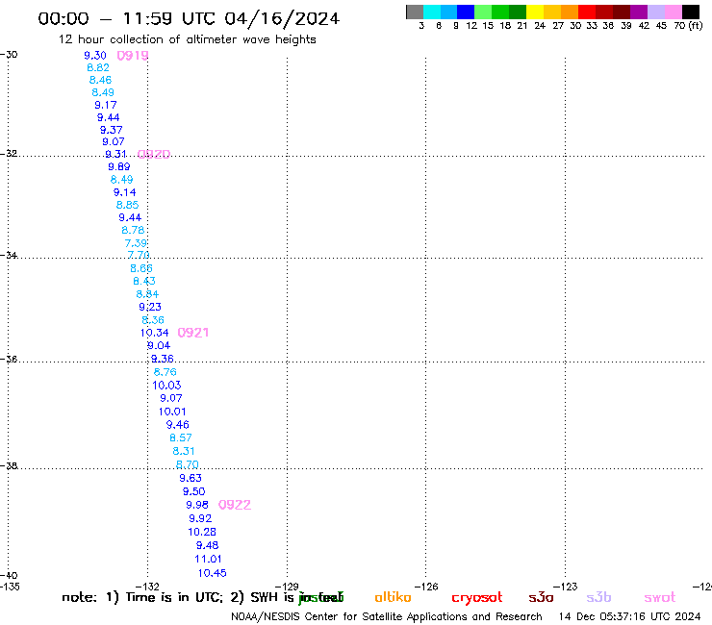Select the 8.66 wave height reading
The width and height of the screenshot is (712, 625).
coord(141,268)
